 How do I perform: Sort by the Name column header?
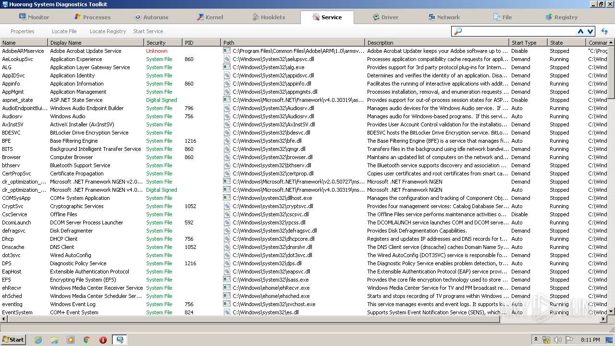click(x=24, y=43)
